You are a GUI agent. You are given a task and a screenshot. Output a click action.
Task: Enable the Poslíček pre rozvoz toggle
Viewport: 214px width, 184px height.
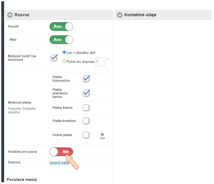pos(61,152)
